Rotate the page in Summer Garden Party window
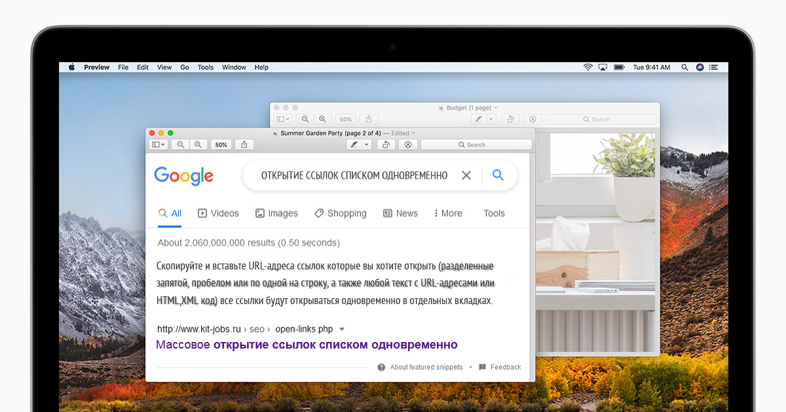 tap(387, 145)
